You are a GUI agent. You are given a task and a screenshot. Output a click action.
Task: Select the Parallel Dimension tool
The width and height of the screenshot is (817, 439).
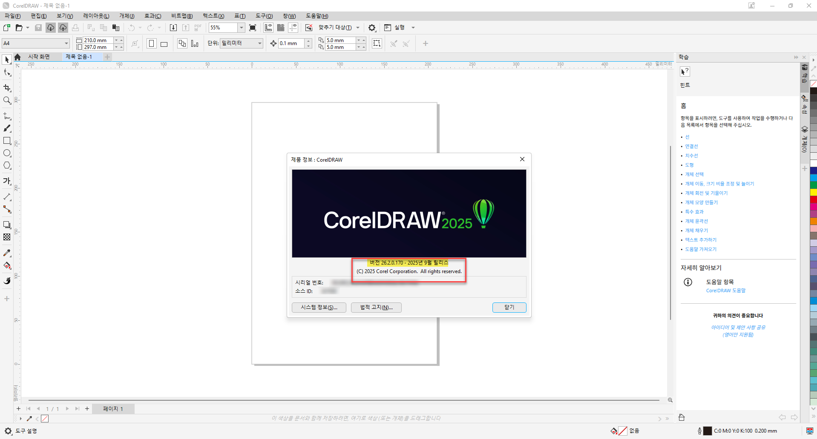coord(7,197)
